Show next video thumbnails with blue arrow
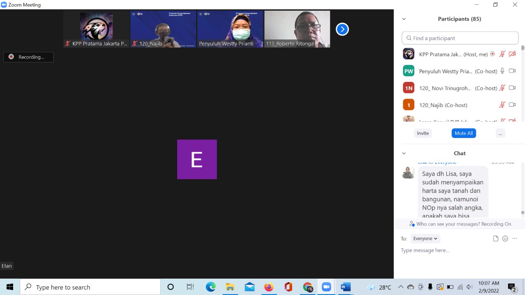 342,29
